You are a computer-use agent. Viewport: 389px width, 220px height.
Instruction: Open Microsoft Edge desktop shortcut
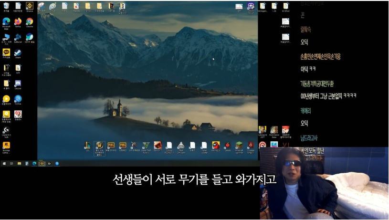6,23
